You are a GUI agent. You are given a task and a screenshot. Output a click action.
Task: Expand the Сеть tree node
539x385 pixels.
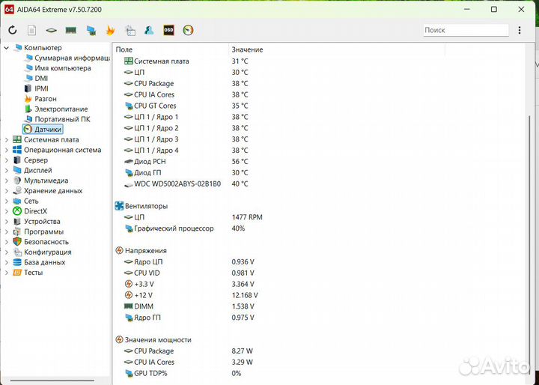7,201
